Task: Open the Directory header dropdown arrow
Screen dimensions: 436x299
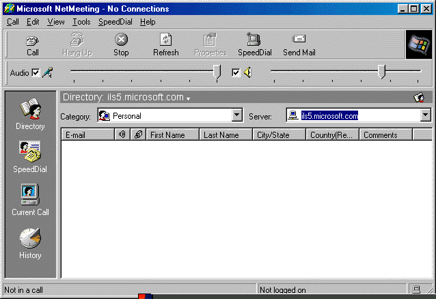Action: (189, 99)
